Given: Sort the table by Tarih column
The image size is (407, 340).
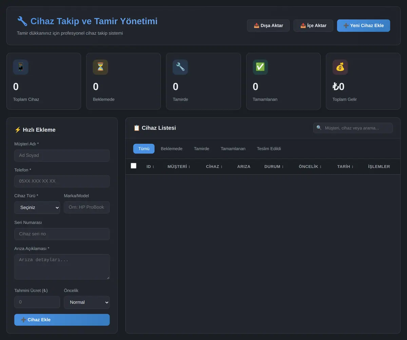Looking at the screenshot, I should [x=345, y=167].
